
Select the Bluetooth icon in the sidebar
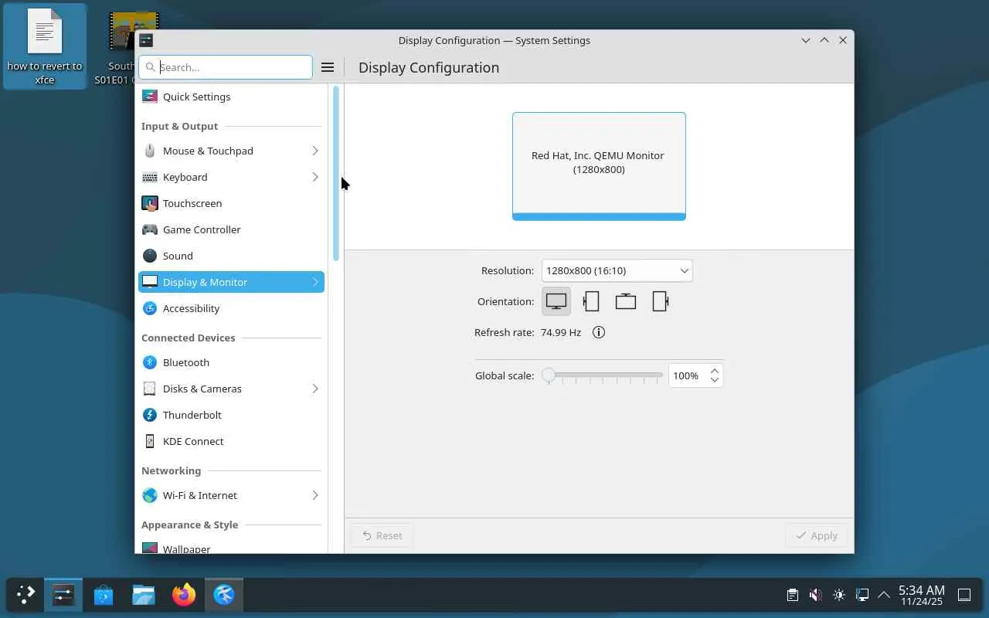click(150, 362)
